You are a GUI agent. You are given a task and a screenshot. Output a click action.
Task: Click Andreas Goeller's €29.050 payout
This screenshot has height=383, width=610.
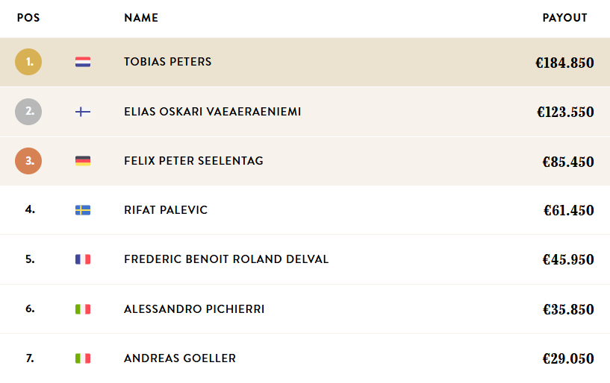pos(568,359)
